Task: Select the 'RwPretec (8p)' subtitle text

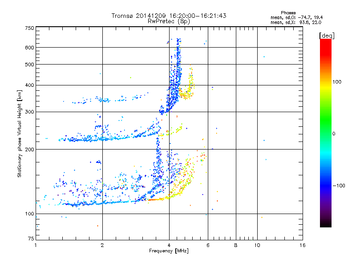Action: click(169, 21)
